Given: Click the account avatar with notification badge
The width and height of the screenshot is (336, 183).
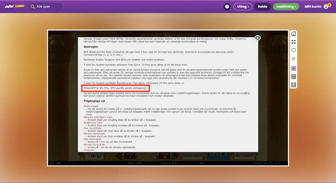Looking at the screenshot, I should [327, 6].
